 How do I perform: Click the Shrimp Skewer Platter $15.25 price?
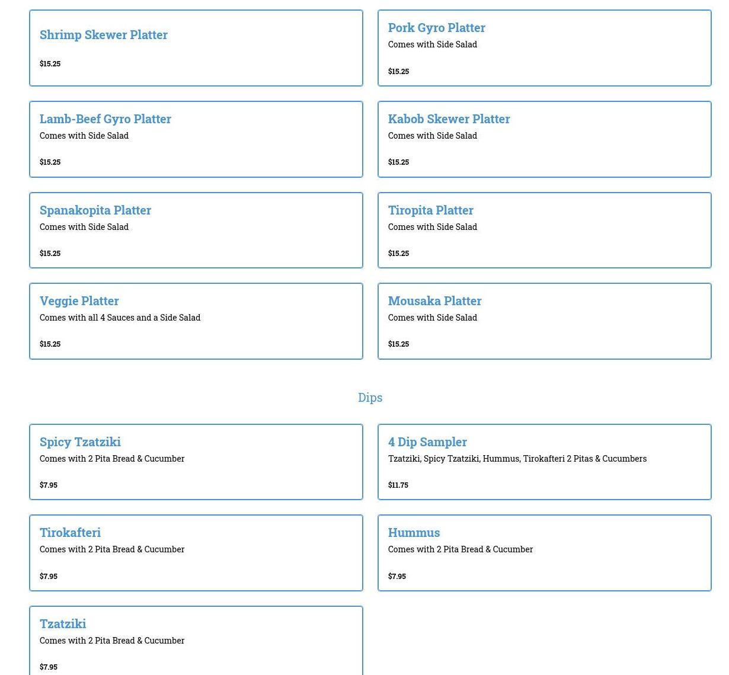tap(50, 63)
